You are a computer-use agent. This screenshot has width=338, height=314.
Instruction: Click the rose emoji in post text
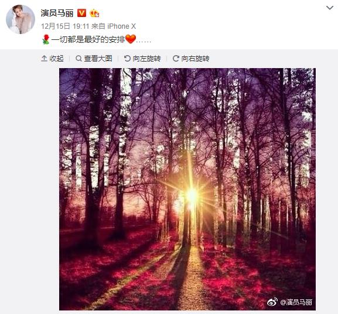tap(46, 39)
